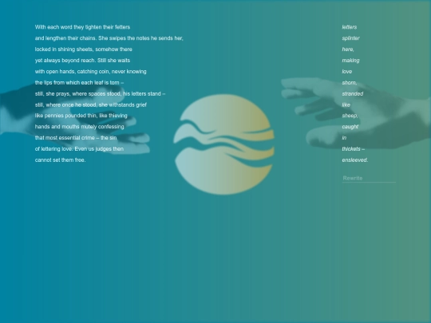Viewport: 431px width, 323px height.
Task: Click the italic word "letters" in right column
Action: coord(350,27)
